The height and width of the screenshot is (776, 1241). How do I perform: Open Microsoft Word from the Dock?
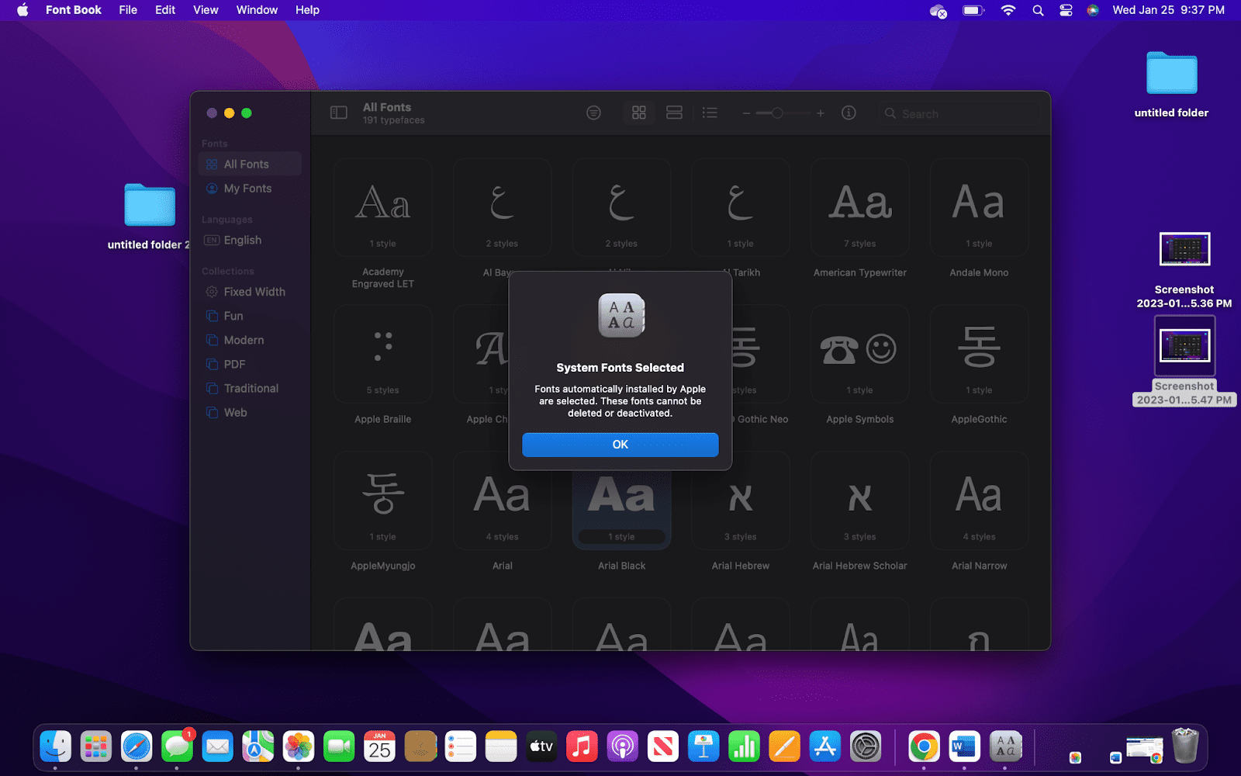964,747
